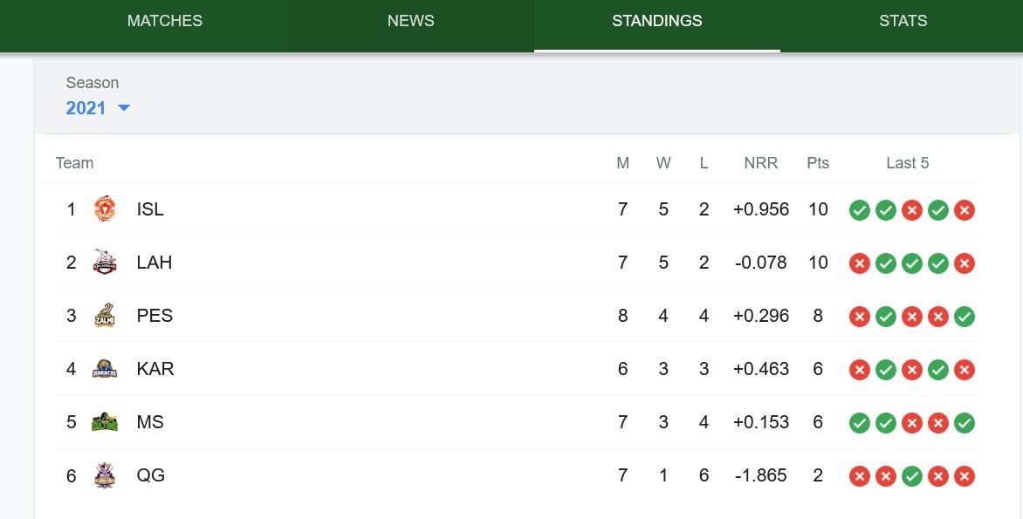The image size is (1023, 519).
Task: Click the PES team logo
Action: pyautogui.click(x=105, y=316)
